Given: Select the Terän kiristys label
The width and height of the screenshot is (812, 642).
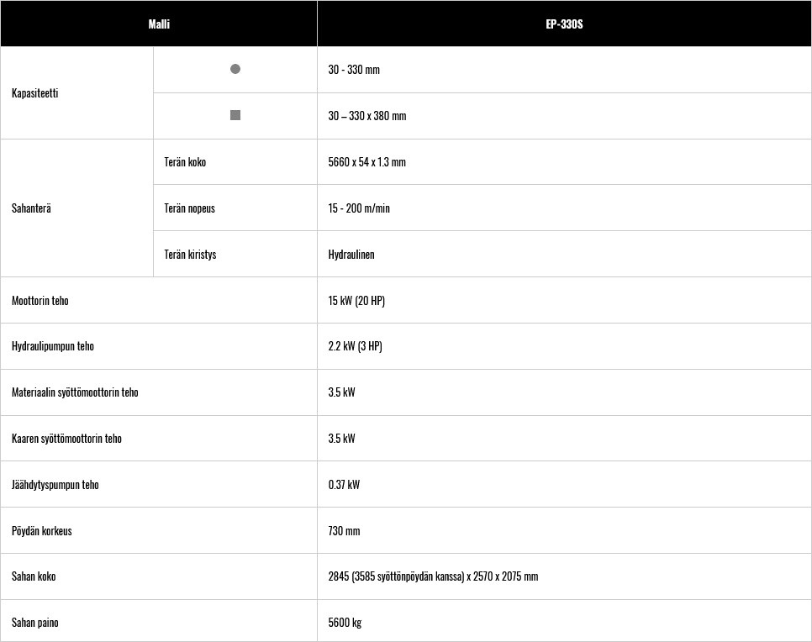Looking at the screenshot, I should click(190, 255).
